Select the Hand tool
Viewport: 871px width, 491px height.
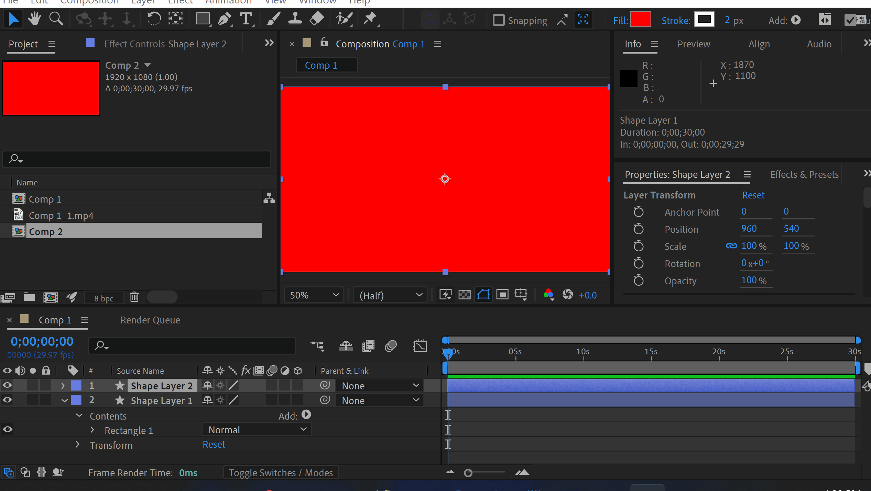(34, 19)
